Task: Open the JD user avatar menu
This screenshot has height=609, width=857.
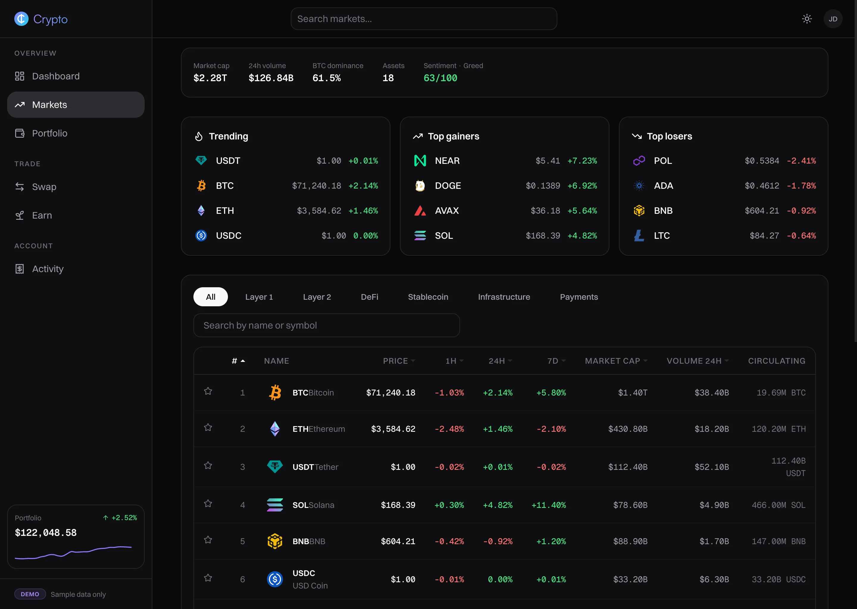Action: [833, 19]
